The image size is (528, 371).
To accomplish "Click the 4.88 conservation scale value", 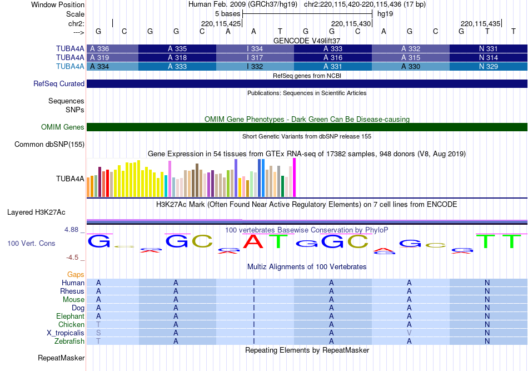I will (71, 230).
